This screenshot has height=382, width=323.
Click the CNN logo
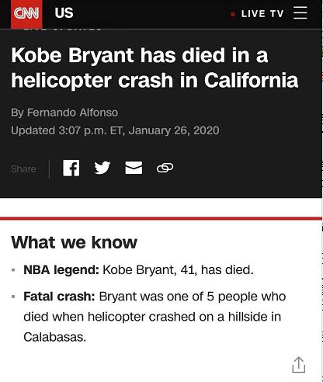[x=26, y=13]
